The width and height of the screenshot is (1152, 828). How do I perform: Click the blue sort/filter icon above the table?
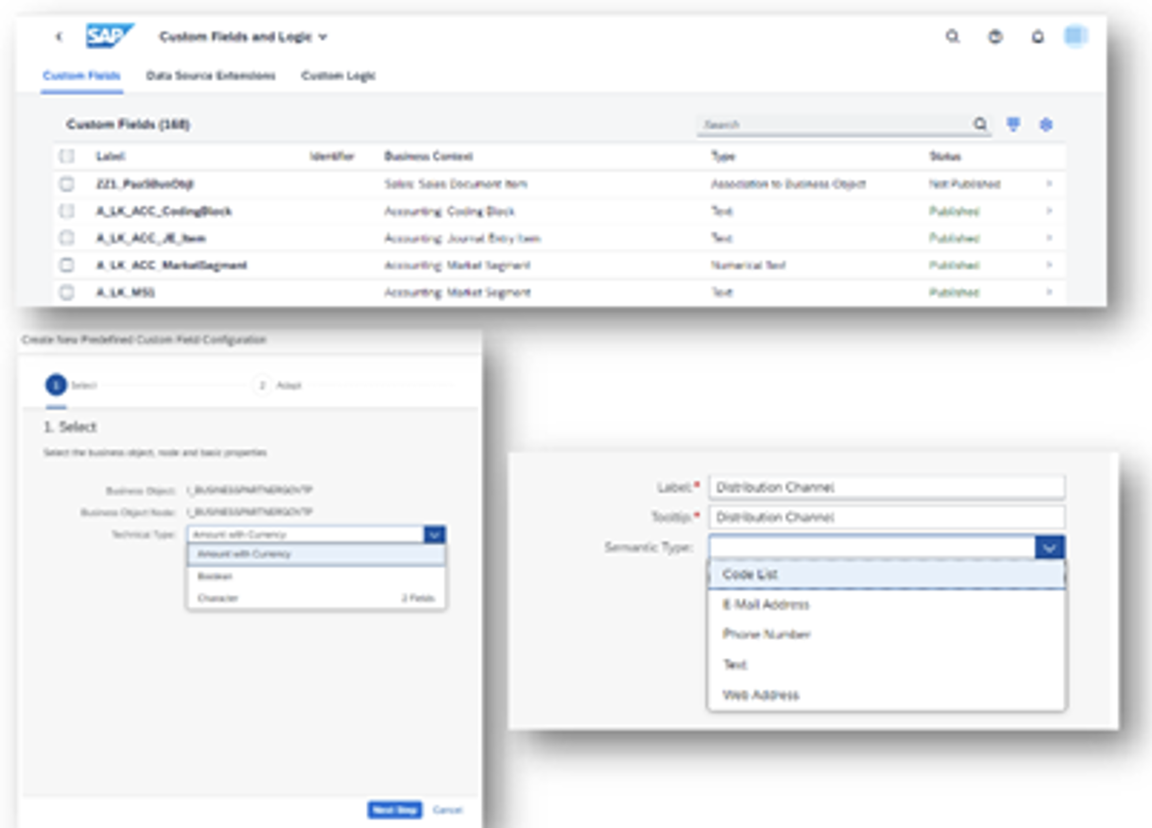point(1013,124)
